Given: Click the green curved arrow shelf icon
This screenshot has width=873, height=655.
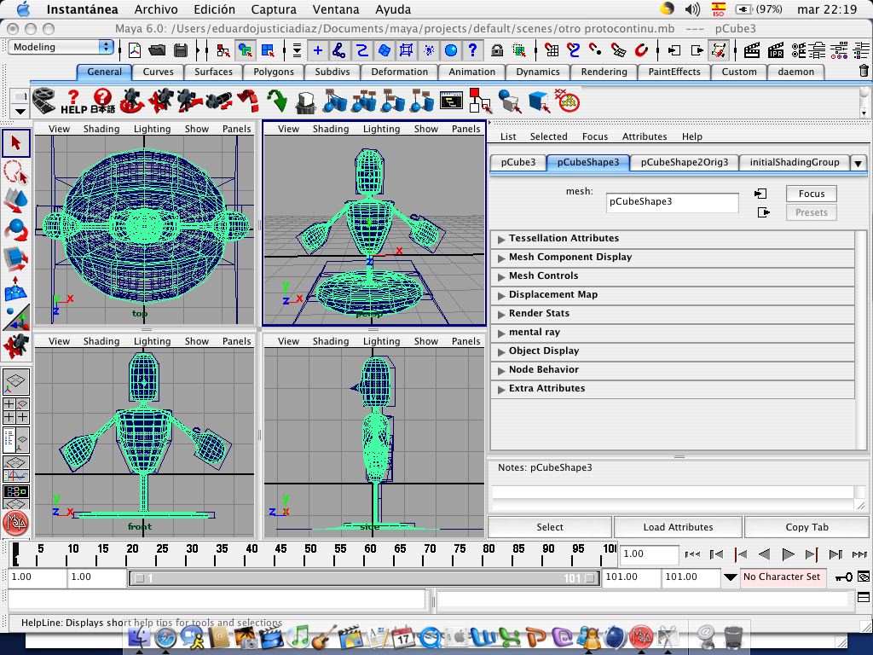Looking at the screenshot, I should click(277, 101).
